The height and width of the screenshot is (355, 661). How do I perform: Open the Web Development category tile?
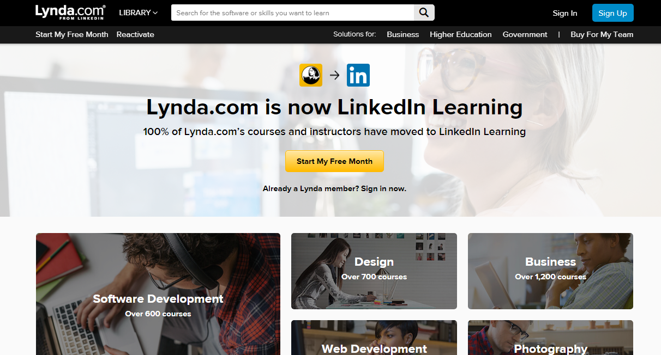tap(374, 338)
